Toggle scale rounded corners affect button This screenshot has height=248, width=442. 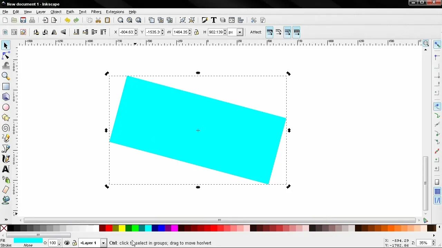(279, 32)
